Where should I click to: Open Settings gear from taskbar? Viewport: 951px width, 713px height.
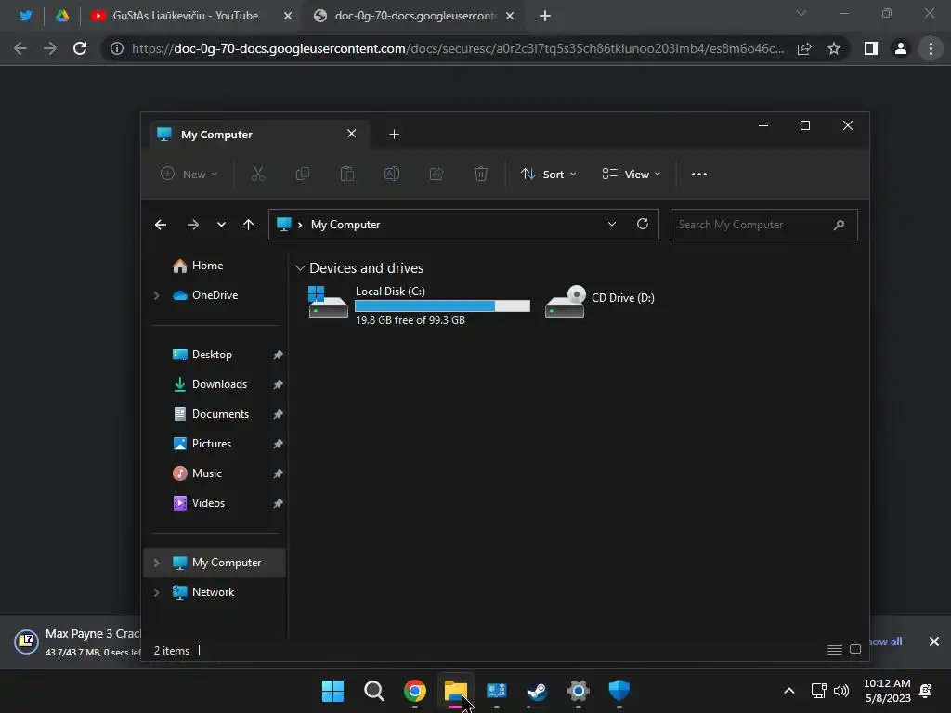(578, 691)
